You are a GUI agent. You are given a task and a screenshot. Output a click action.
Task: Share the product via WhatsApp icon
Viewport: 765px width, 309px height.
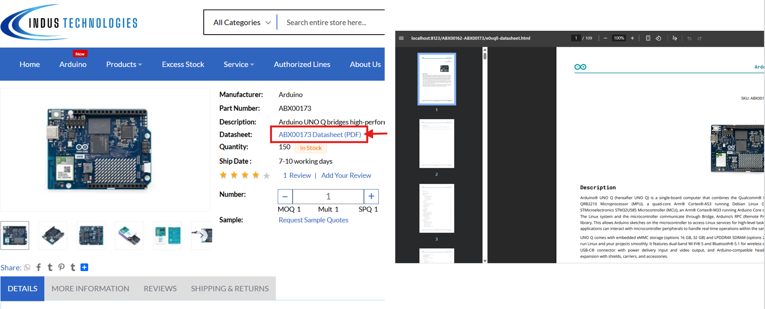[27, 267]
